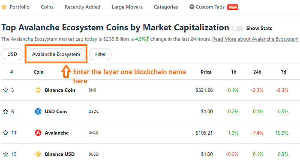Screen dimensions: 300x162
Task: Open the USD currency dropdown
Action: [x=12, y=54]
